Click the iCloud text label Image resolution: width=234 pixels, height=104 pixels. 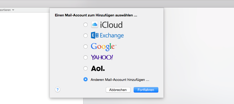click(x=111, y=25)
